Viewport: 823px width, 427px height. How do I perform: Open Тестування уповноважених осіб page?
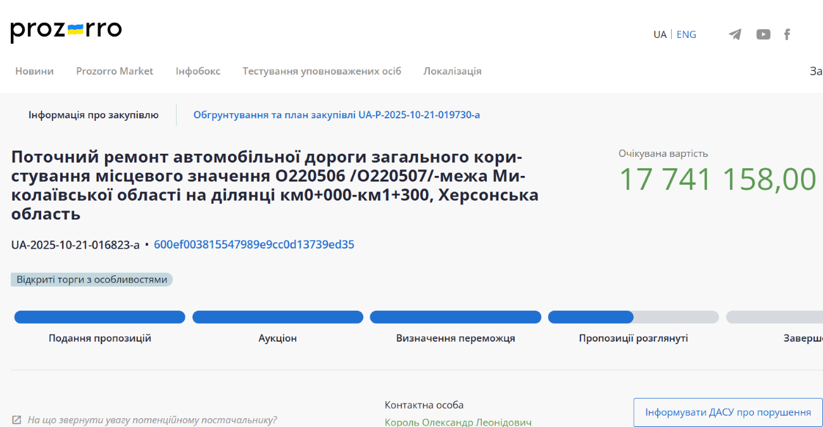[x=322, y=71]
